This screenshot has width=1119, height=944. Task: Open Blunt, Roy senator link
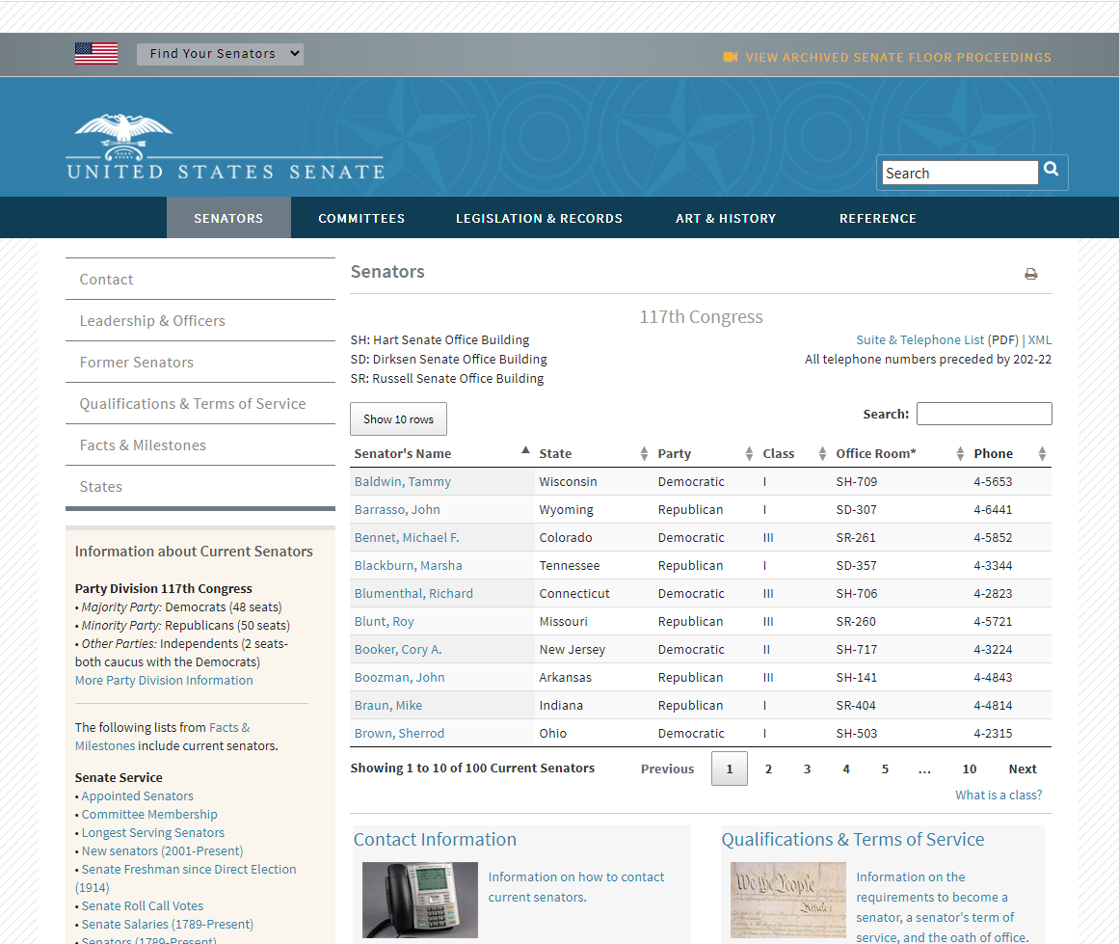tap(384, 621)
